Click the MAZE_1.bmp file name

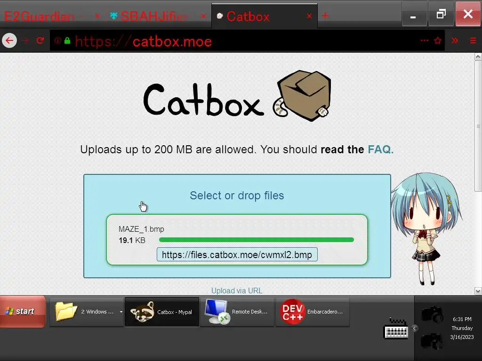pos(141,229)
